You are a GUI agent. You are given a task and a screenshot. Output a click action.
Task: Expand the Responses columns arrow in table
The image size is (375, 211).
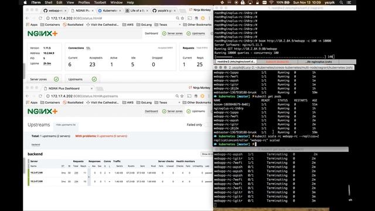[x=89, y=177]
